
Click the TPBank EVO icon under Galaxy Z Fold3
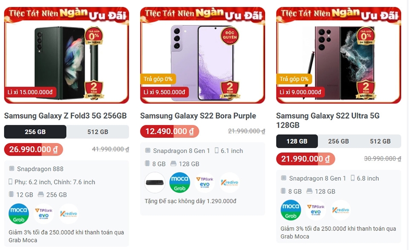click(x=43, y=213)
